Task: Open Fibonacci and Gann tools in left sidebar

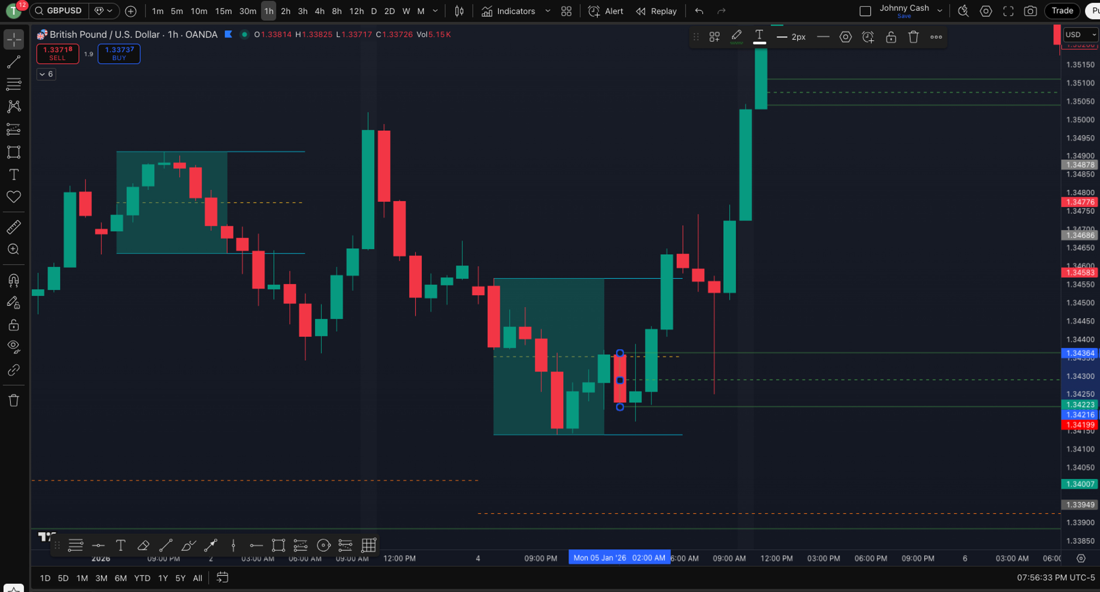Action: (x=14, y=84)
